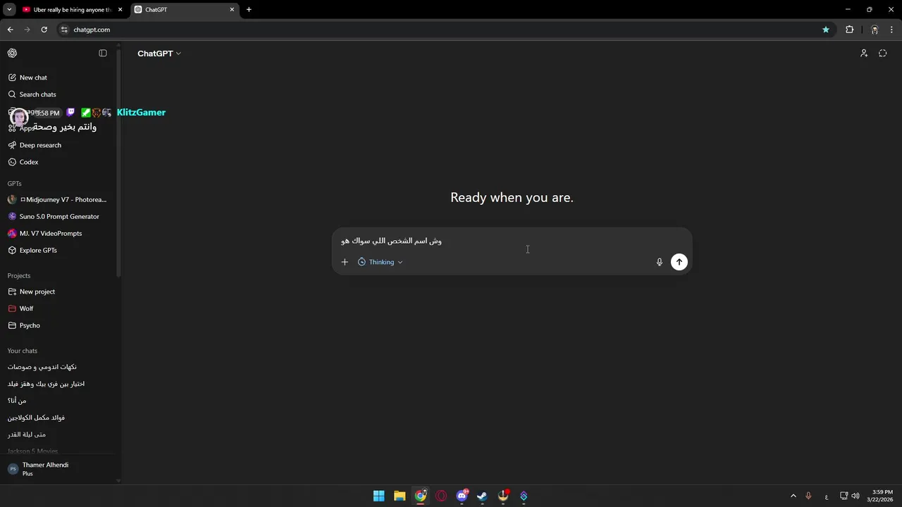Screen dimensions: 902x507
Task: Click the KlitzGamer username
Action: click(x=141, y=113)
